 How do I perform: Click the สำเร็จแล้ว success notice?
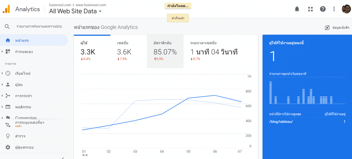[178, 18]
